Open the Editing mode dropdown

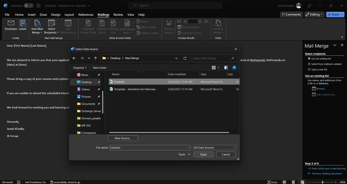[x=315, y=14]
